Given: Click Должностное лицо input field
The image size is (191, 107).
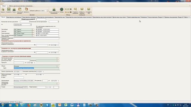Looking at the screenshot, I should (x=22, y=61).
